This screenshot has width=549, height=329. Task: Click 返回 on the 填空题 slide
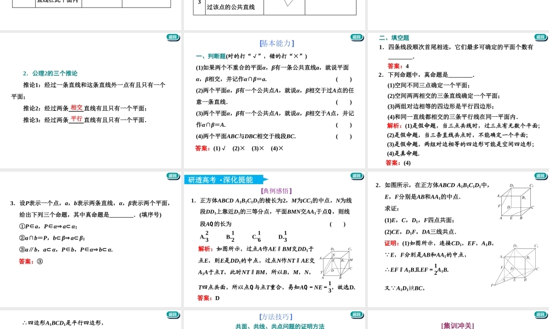point(540,36)
